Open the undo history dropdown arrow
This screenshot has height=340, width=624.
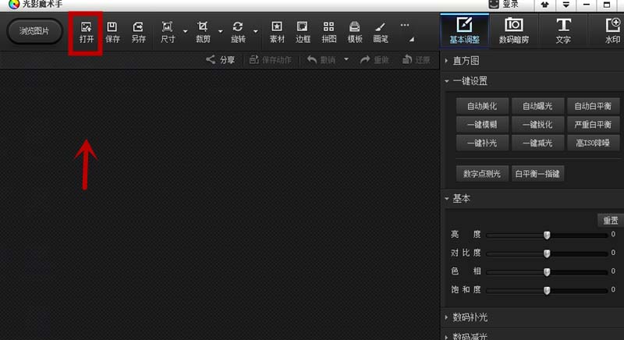point(346,59)
